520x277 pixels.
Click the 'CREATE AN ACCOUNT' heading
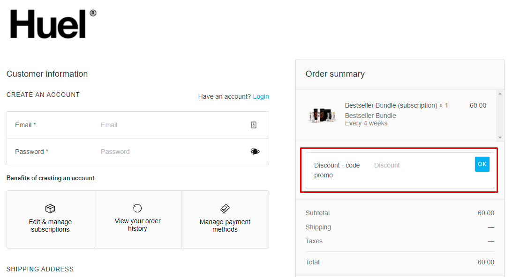tap(43, 95)
